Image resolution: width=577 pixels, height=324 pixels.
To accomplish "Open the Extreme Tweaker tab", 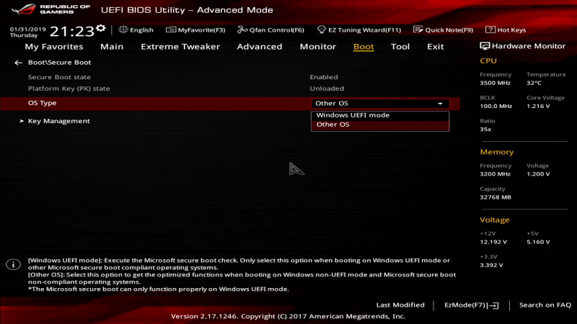I will coord(180,47).
